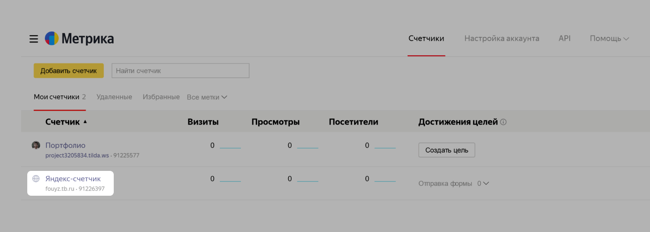This screenshot has width=650, height=232.
Task: Open the Портфолио counter link
Action: [x=65, y=145]
